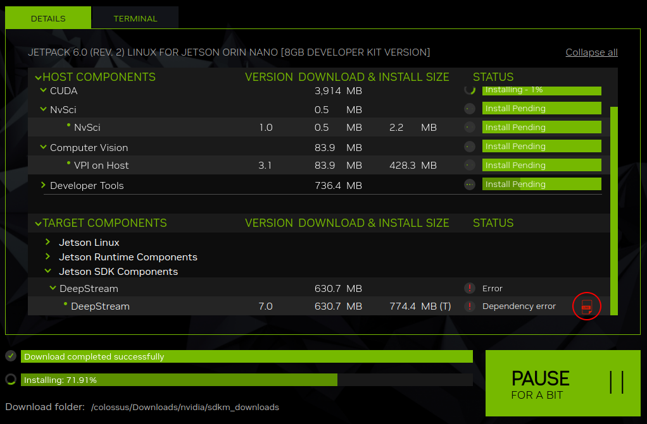Click the VPI on Host pending status icon
The image size is (647, 424).
[469, 165]
